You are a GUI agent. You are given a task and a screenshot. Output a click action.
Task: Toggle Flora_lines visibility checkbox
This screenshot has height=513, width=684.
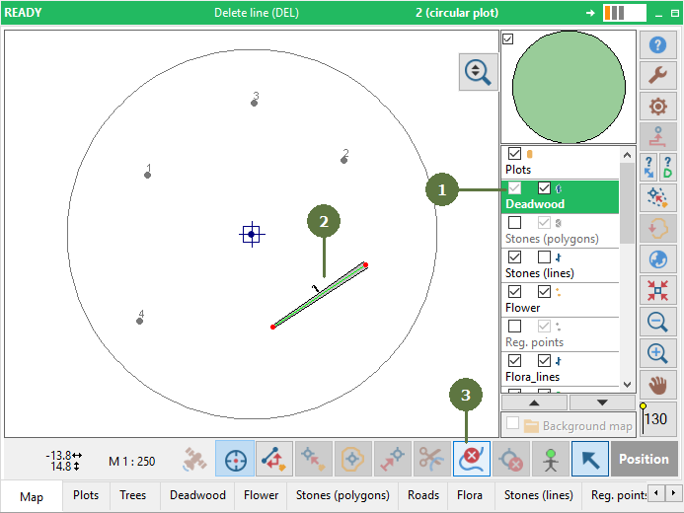coord(515,360)
